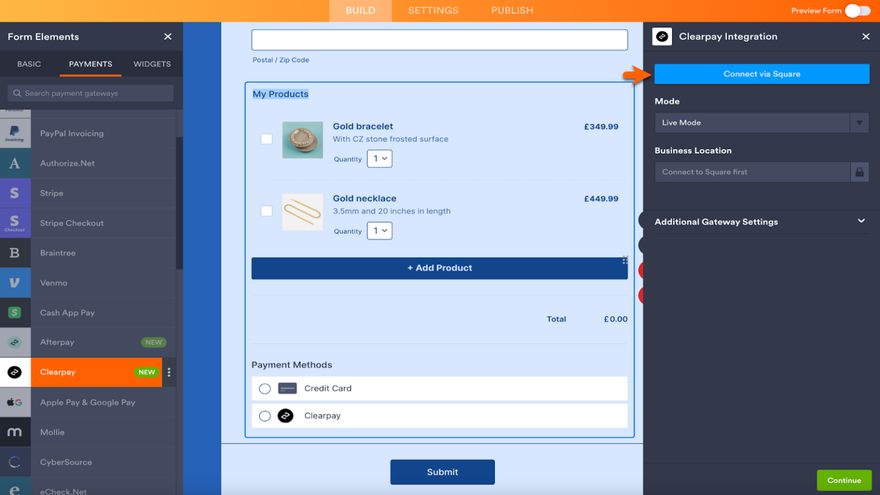
Task: Select the Braintree gateway icon
Action: pyautogui.click(x=15, y=253)
